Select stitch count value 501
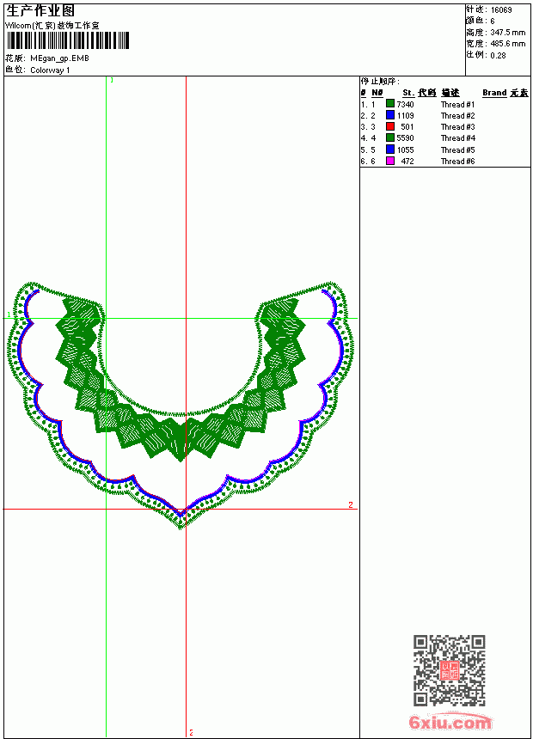 (407, 127)
